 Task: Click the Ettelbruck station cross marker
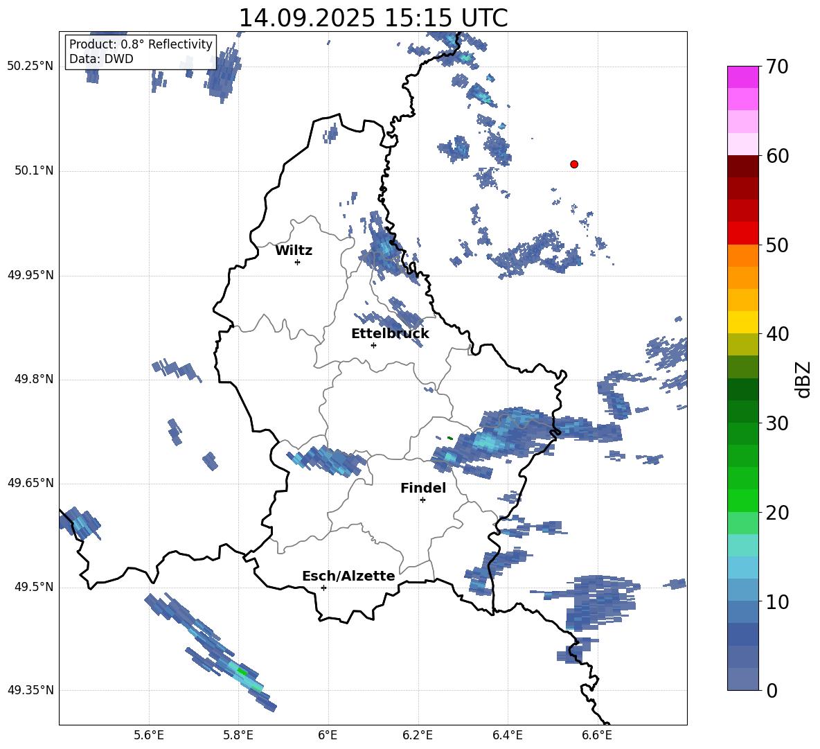coord(373,345)
